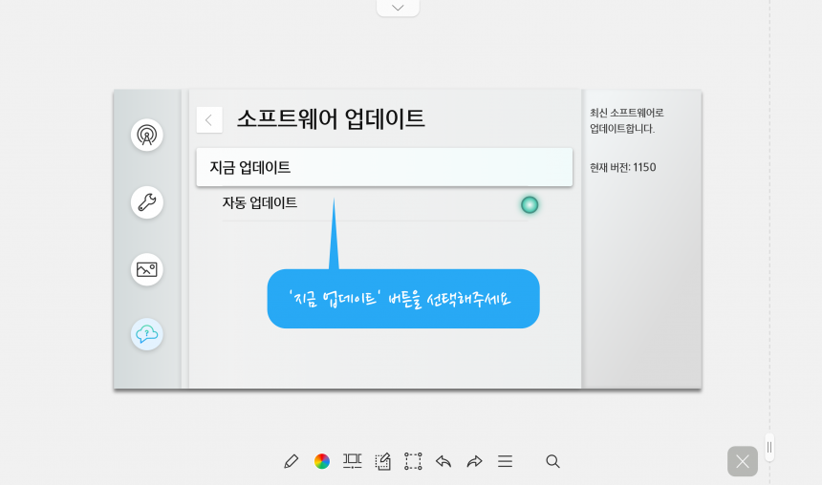
Task: Select the note editing tool
Action: [x=382, y=461]
